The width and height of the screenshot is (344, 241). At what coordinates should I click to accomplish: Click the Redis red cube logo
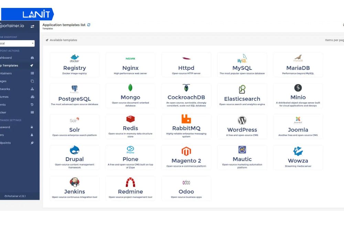130,119
